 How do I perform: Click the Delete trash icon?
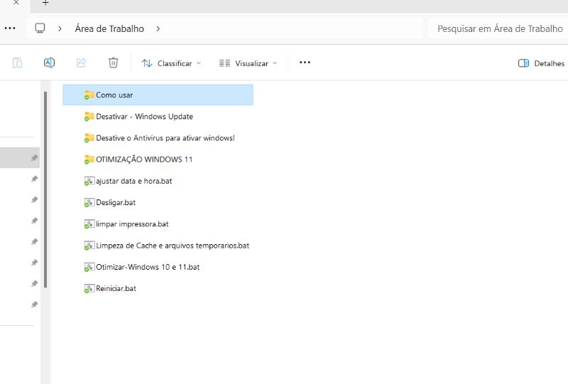[113, 63]
